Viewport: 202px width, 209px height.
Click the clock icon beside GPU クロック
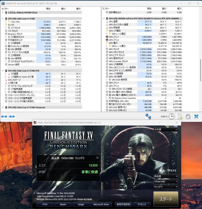coord(107,49)
